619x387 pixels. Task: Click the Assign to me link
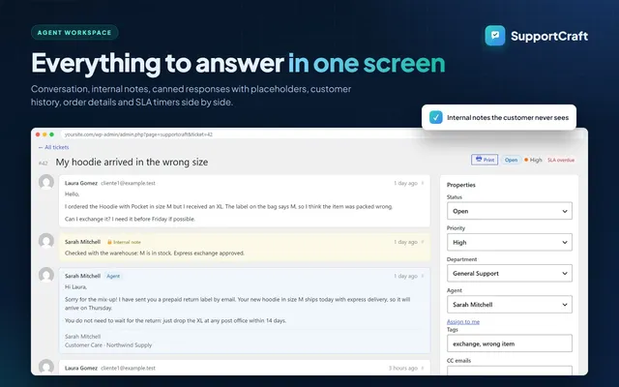click(x=463, y=322)
